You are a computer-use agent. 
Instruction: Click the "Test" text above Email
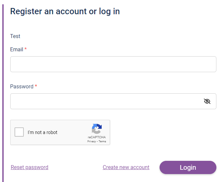tap(15, 36)
